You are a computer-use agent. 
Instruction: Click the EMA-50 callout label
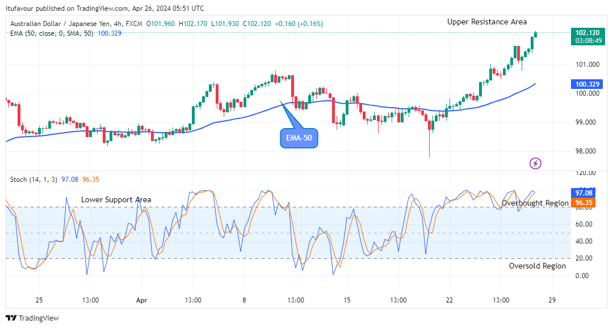(x=299, y=138)
